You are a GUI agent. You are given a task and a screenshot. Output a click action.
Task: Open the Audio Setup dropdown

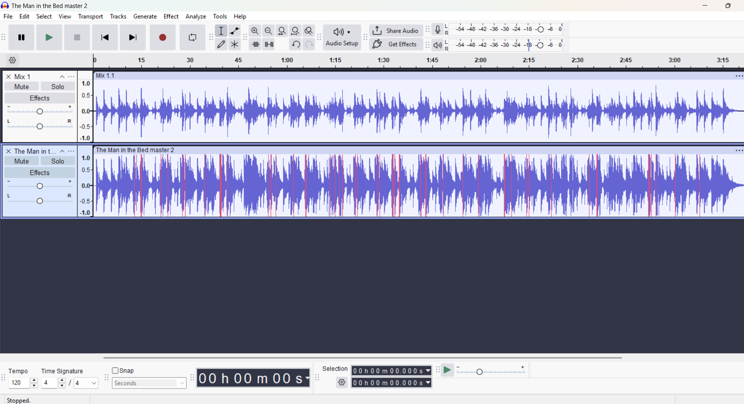[342, 38]
